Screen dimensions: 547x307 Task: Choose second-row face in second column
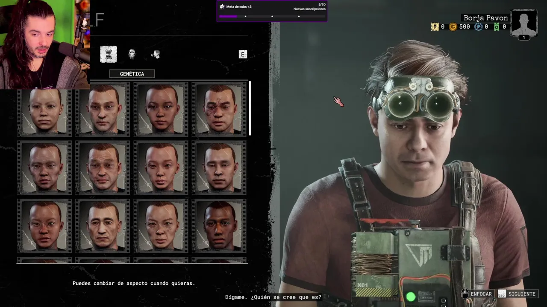click(103, 168)
